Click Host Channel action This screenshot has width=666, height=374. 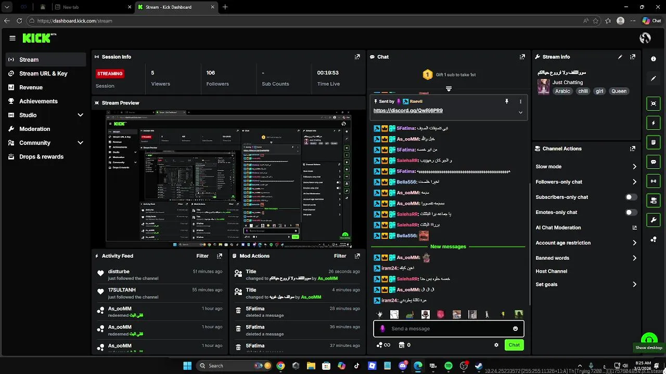pos(551,271)
